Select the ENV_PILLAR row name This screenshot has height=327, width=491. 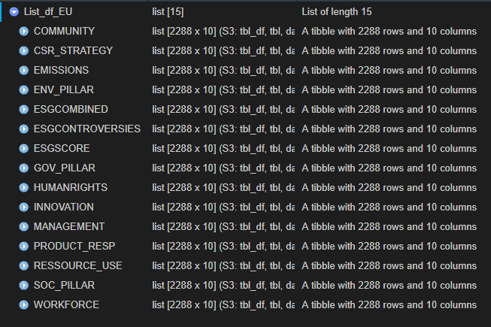pyautogui.click(x=64, y=89)
